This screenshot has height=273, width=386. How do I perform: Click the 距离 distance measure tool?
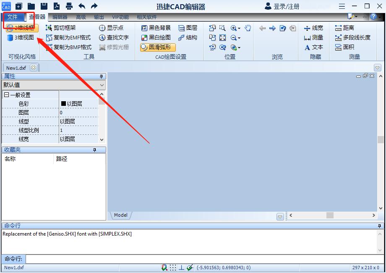coord(344,28)
